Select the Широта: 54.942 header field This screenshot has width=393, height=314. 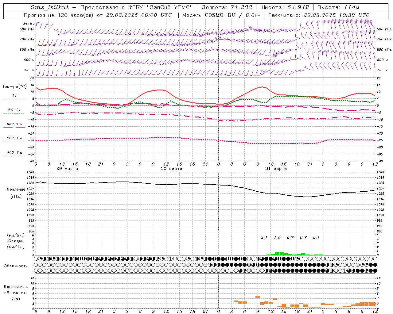(x=284, y=7)
